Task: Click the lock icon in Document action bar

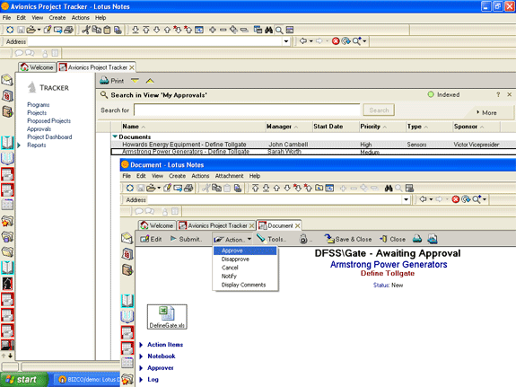Action: (303, 239)
